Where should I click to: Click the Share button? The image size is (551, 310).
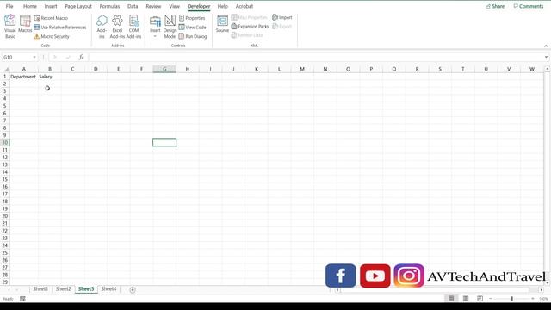(x=495, y=6)
